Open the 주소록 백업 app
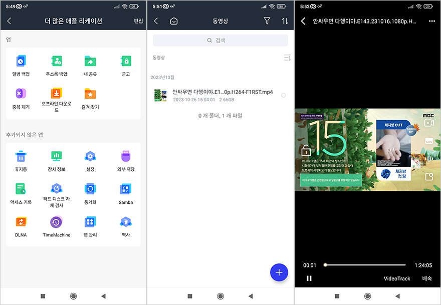Viewport: 441px width, 305px height. (x=57, y=66)
